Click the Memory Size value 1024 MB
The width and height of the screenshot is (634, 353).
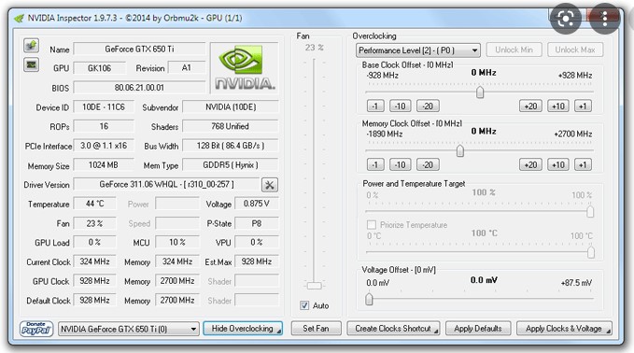[104, 165]
